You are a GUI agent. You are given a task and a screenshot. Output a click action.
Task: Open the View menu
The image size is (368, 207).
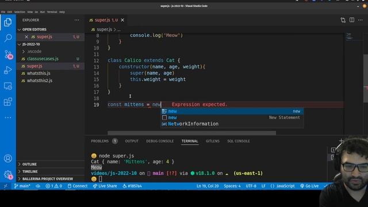coord(30,12)
